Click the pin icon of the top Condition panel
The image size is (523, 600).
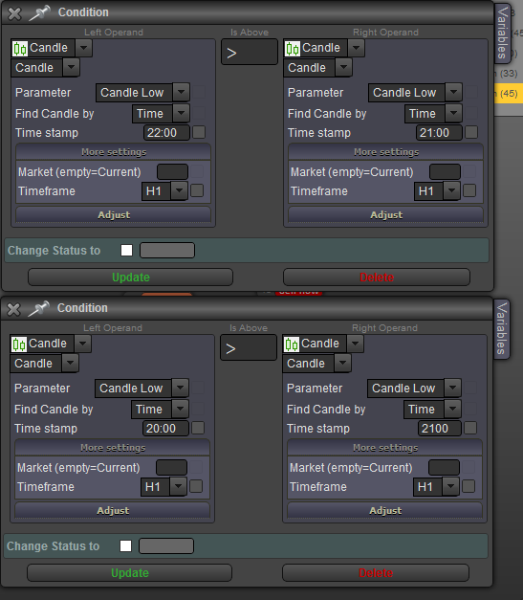pos(40,13)
